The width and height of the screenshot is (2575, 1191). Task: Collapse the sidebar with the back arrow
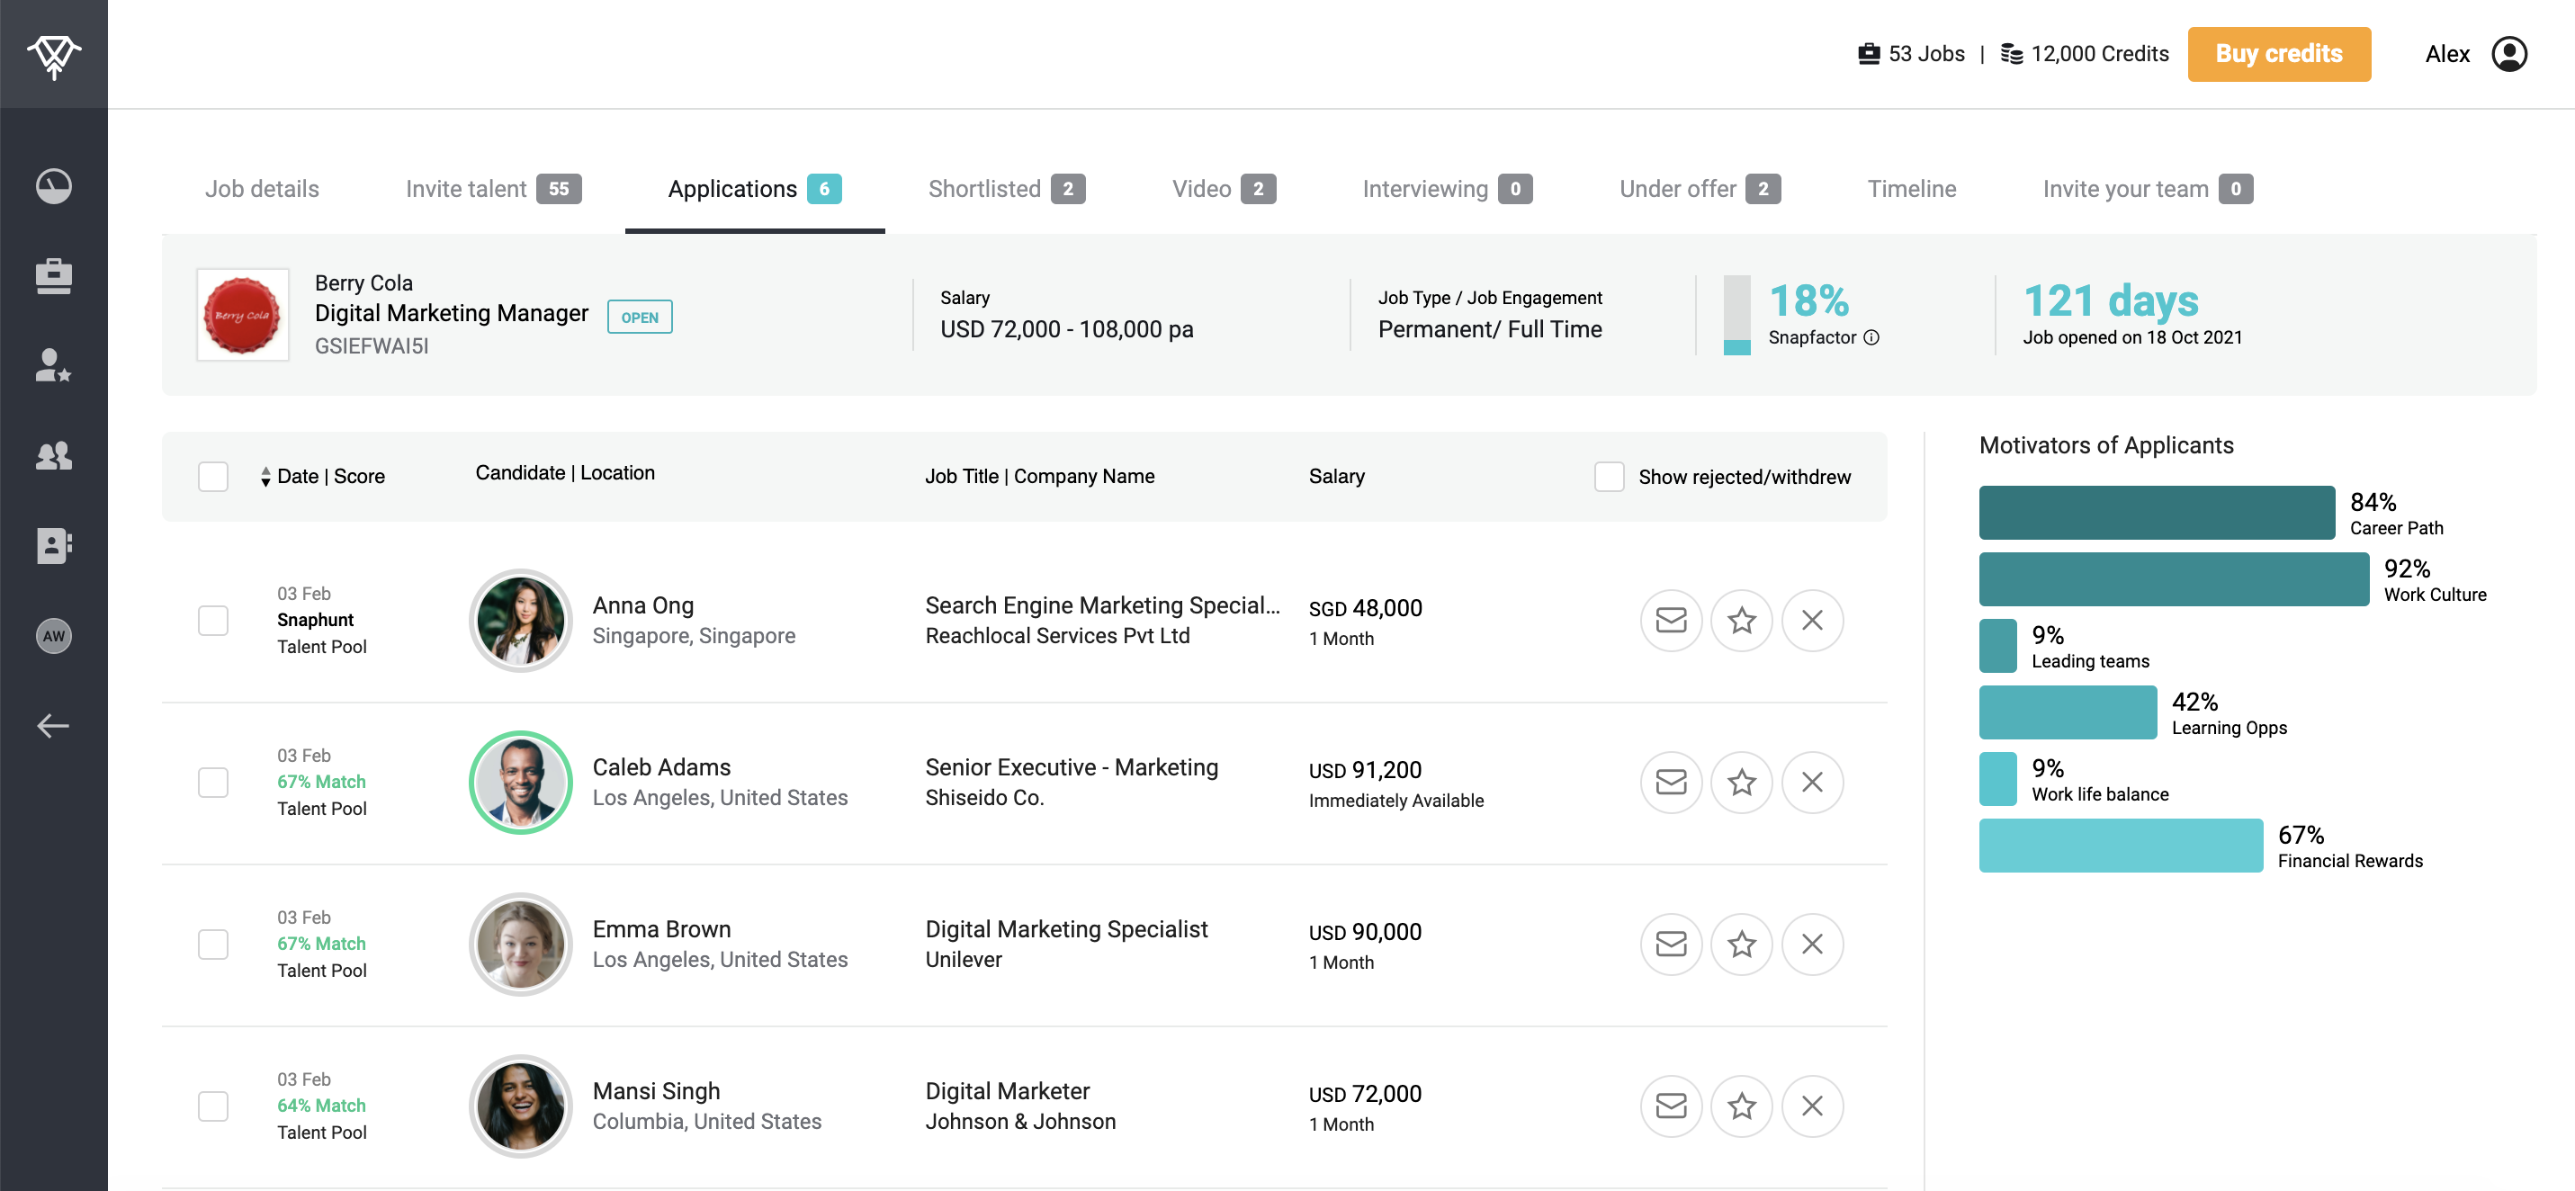pyautogui.click(x=54, y=725)
